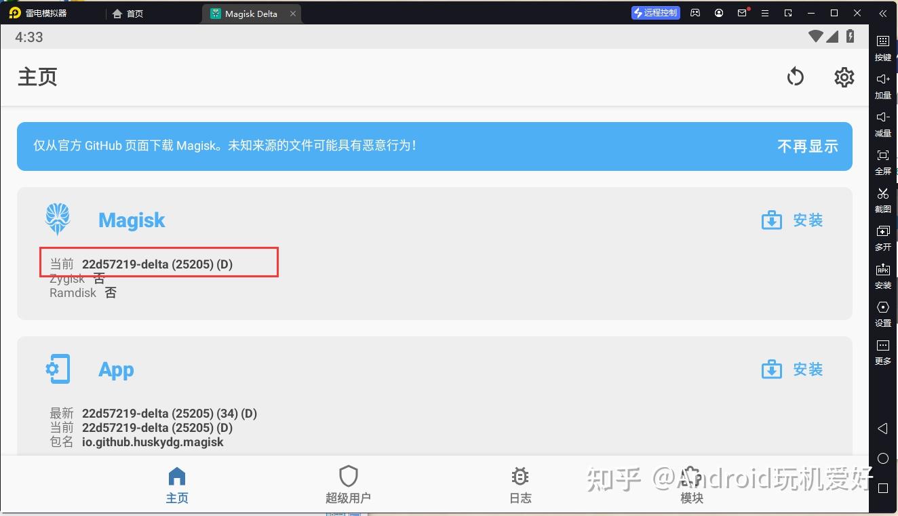
Task: Click the Magisk card 当前 version text
Action: [x=141, y=264]
